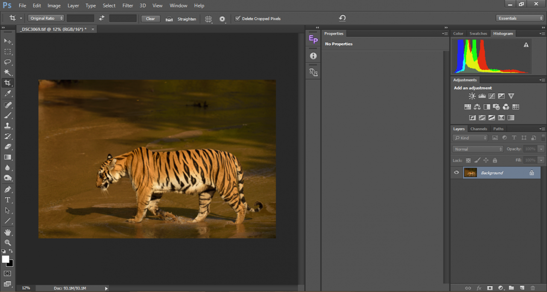Viewport: 547px width, 292px height.
Task: Open the Original Ratio crop preset dropdown
Action: (x=46, y=18)
